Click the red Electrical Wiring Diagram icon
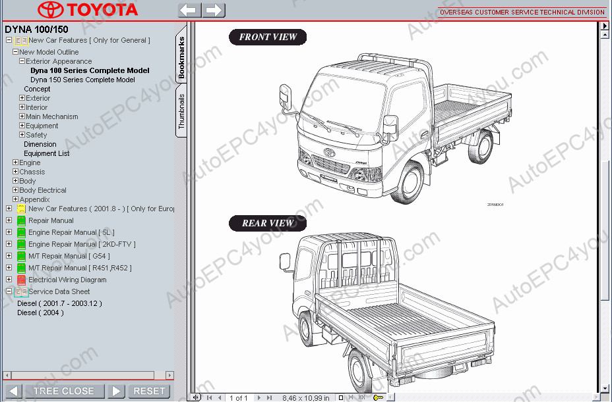Viewport: 612px width, 402px height. (21, 280)
